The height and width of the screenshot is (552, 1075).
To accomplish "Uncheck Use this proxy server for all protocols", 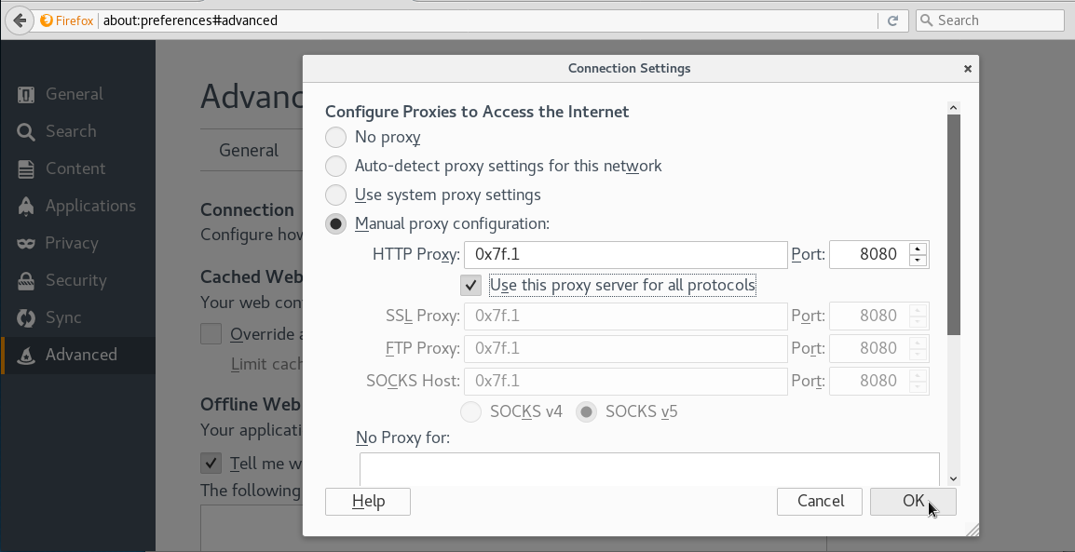I will coord(471,285).
